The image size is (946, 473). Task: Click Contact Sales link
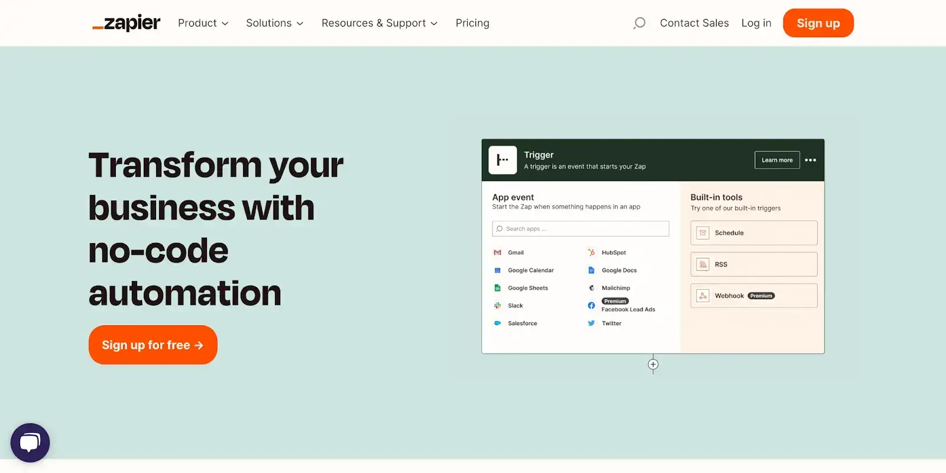pyautogui.click(x=694, y=23)
